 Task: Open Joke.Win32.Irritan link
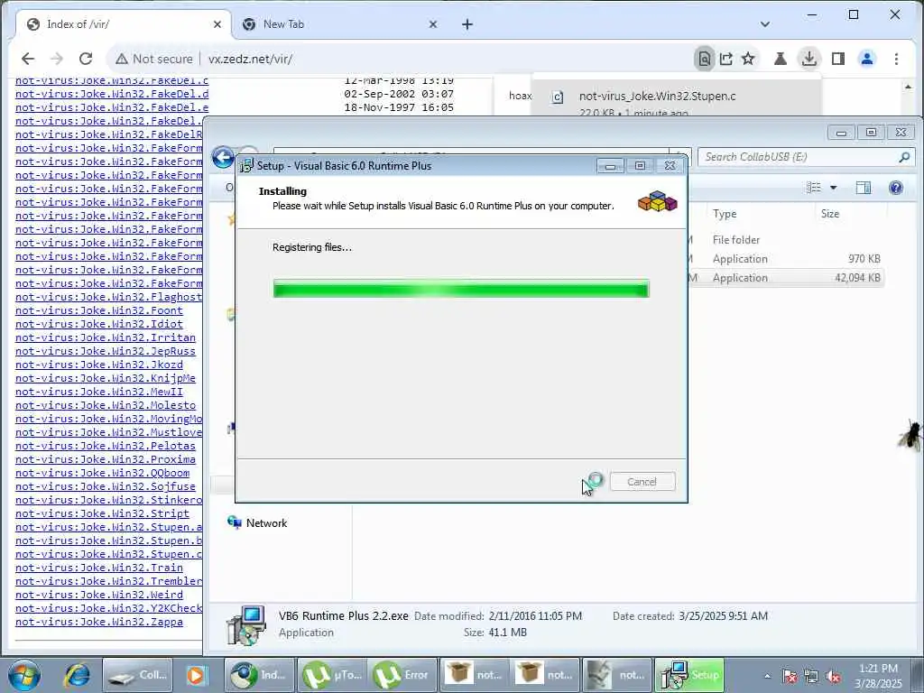coord(106,337)
